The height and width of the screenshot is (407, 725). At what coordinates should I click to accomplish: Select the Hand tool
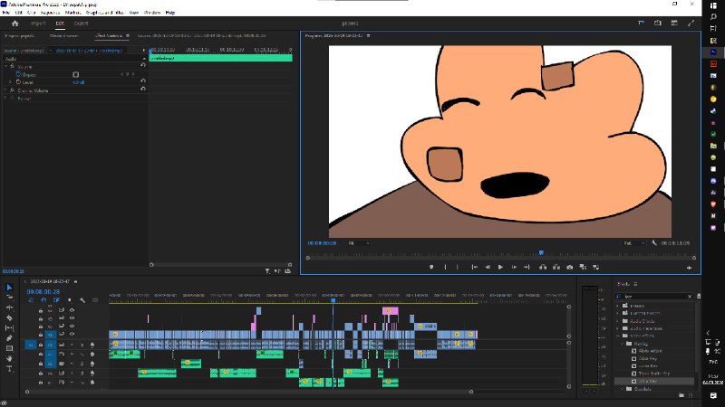click(9, 358)
